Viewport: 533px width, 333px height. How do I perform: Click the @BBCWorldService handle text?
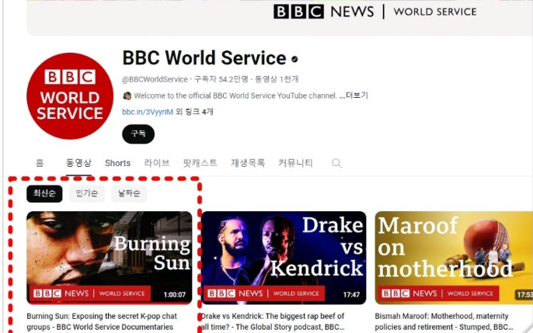(x=155, y=79)
